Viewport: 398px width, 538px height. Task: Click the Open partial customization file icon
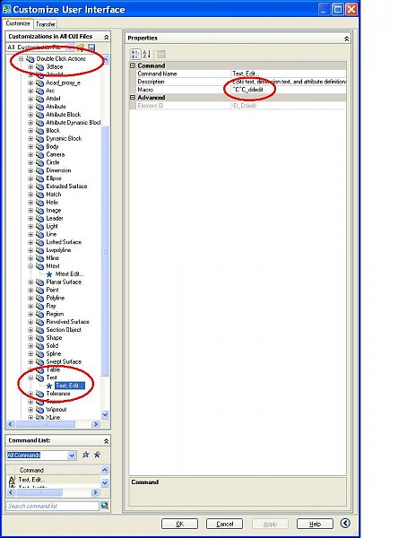pos(81,48)
